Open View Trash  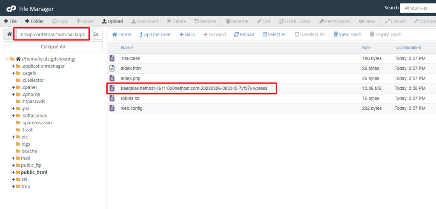(347, 34)
